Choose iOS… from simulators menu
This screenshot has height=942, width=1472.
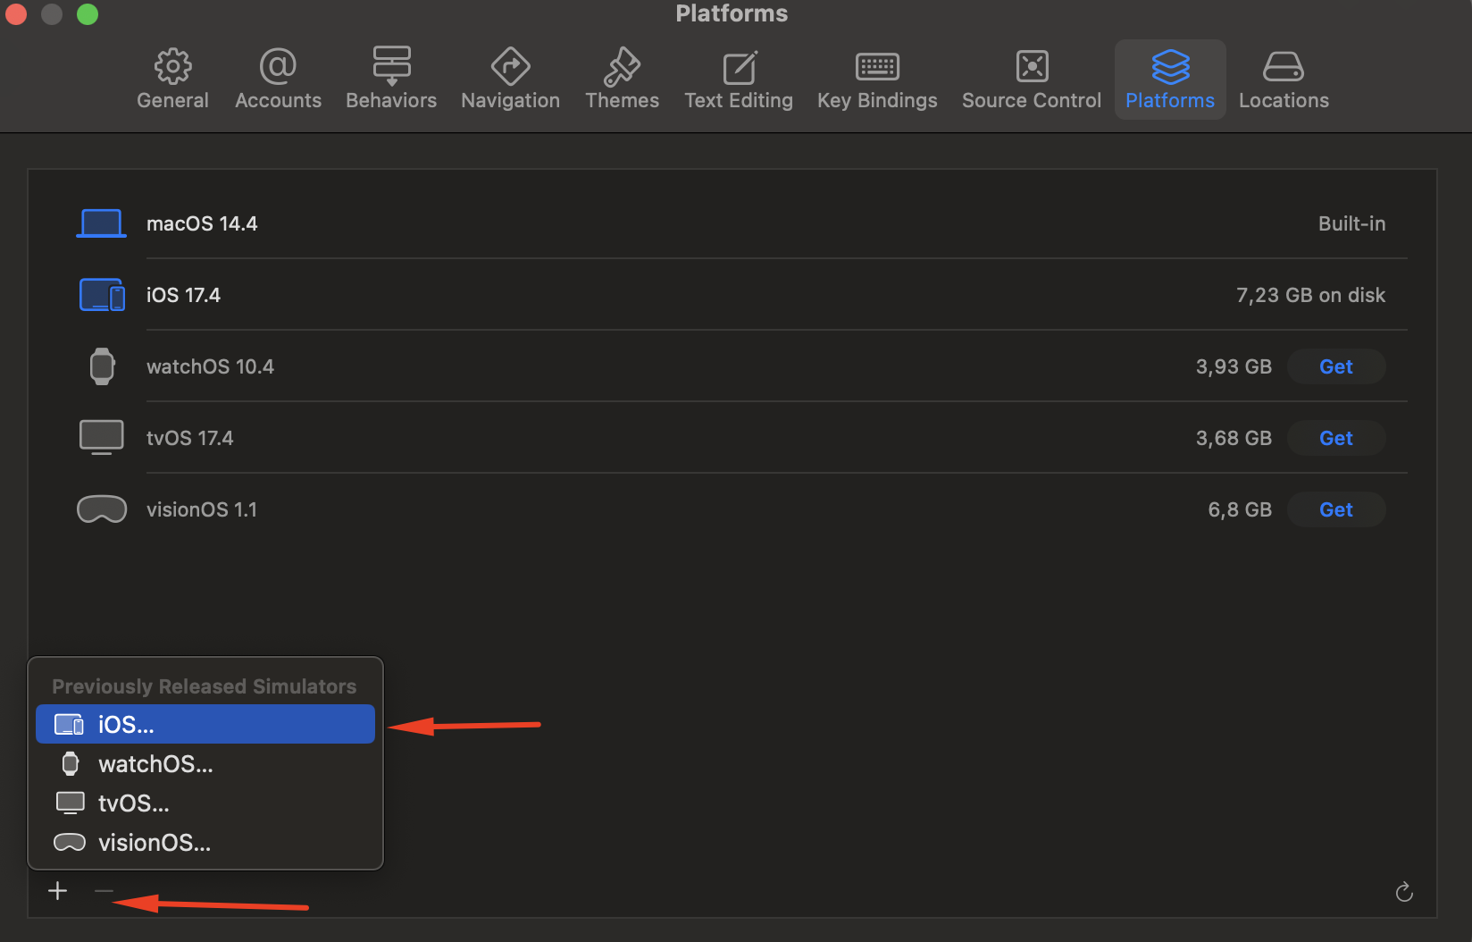tap(205, 724)
